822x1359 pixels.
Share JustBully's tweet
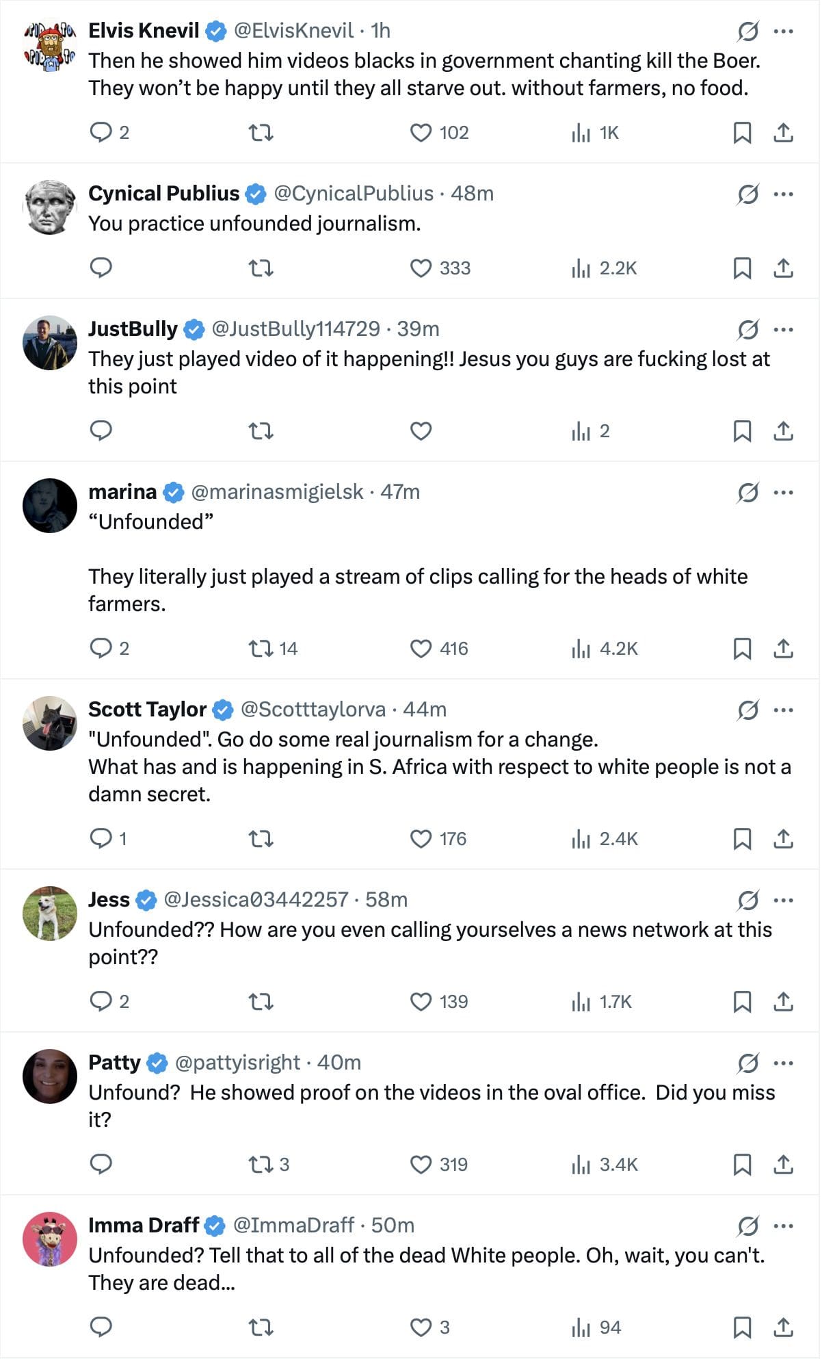point(783,431)
